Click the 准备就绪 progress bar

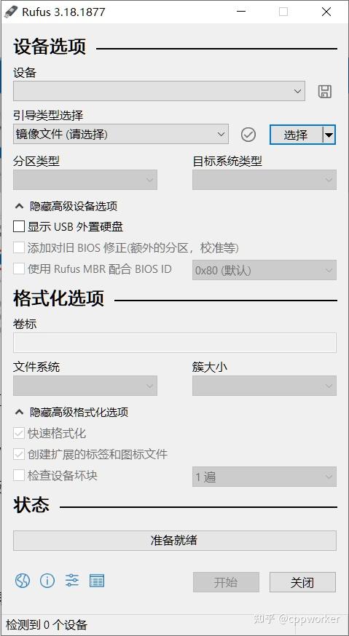(175, 540)
